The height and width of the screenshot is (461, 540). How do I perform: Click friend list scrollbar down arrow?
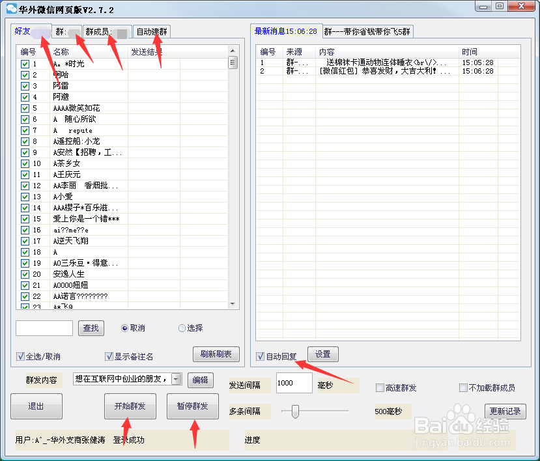point(233,304)
